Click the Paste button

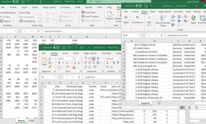pos(44,62)
